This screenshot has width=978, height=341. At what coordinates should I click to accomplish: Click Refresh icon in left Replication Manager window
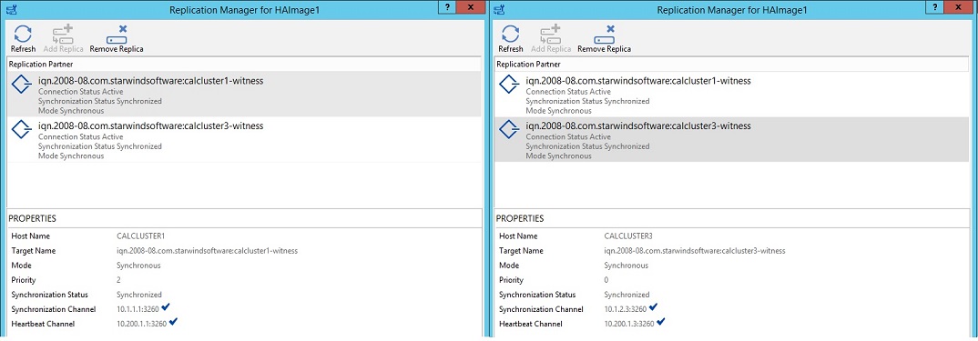[x=23, y=34]
